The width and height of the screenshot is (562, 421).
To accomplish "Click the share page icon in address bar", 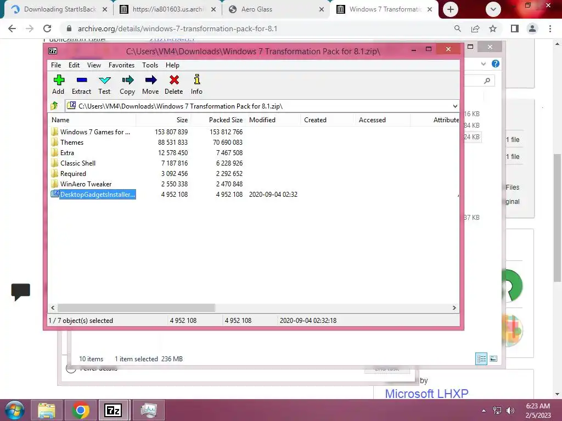I will tap(475, 29).
